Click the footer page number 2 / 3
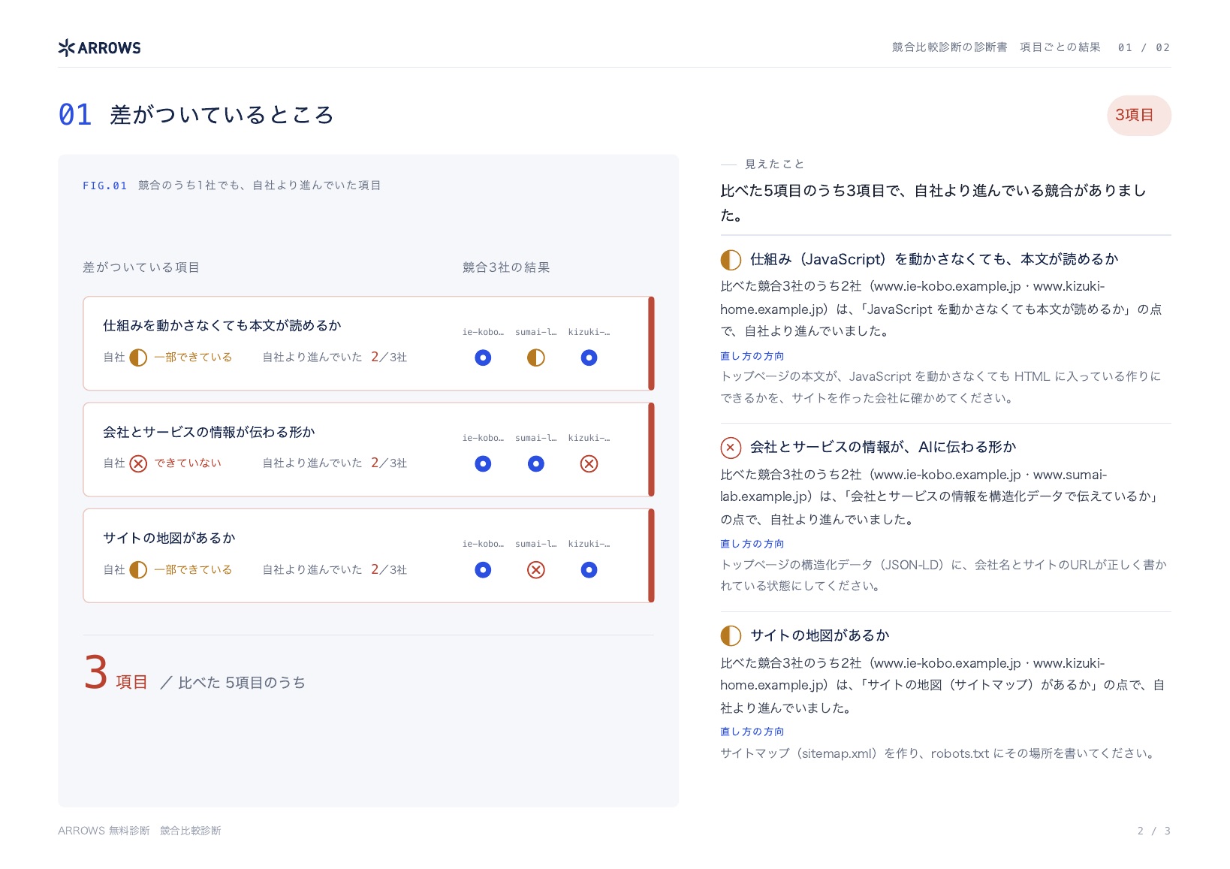Viewport: 1230px width, 869px height. (1153, 831)
